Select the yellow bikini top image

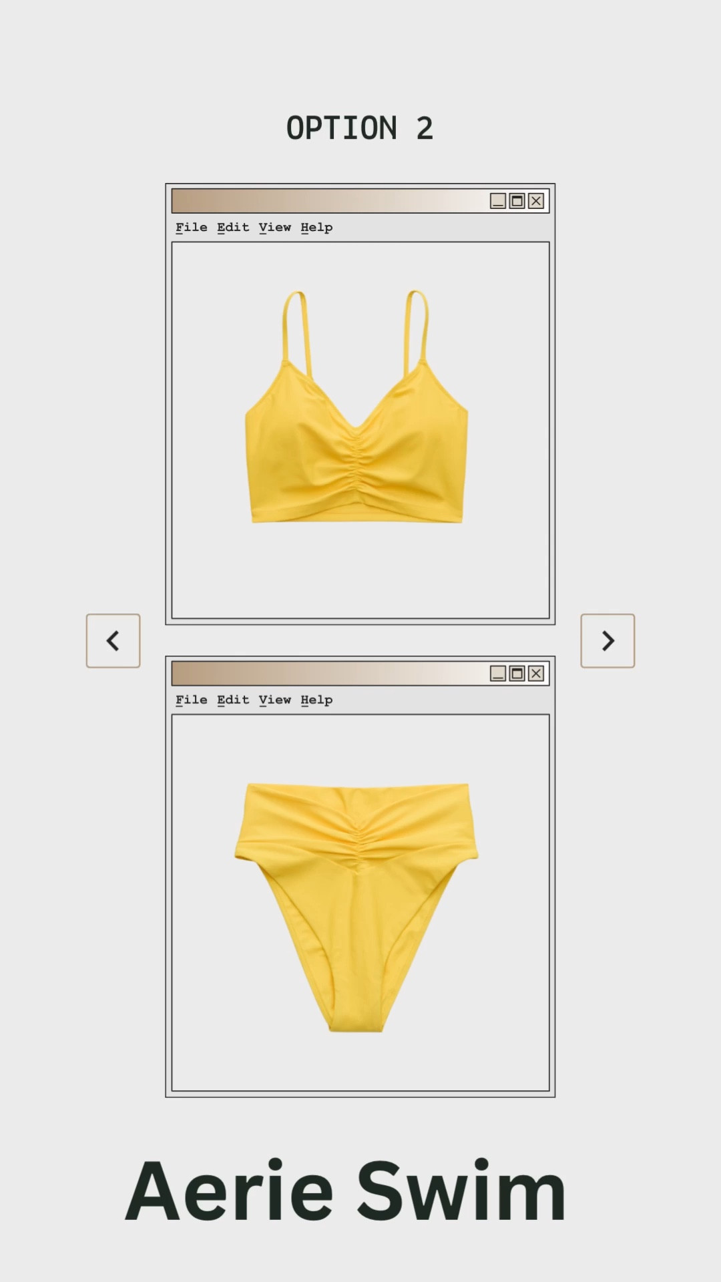[x=356, y=407]
